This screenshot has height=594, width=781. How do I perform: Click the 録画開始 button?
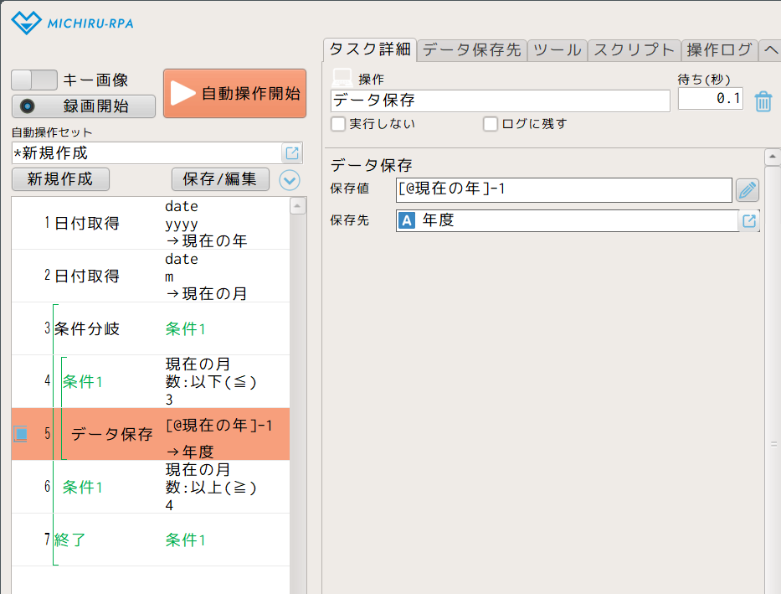(84, 106)
